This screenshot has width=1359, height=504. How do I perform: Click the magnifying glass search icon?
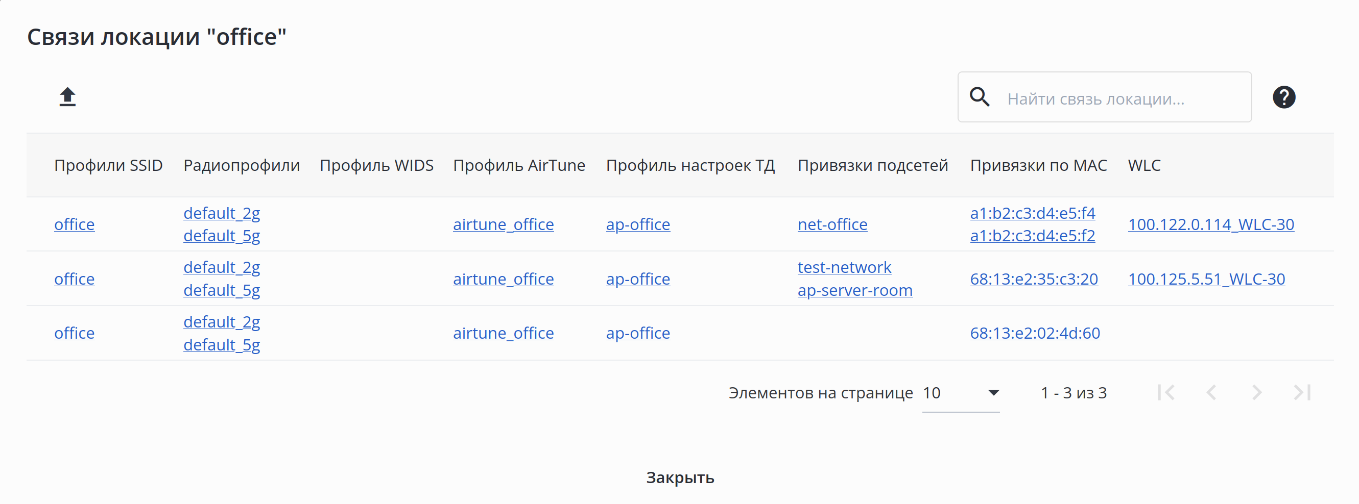(x=979, y=97)
